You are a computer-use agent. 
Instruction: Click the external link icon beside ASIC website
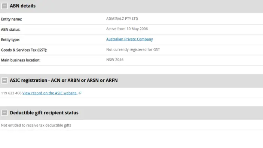pyautogui.click(x=80, y=93)
